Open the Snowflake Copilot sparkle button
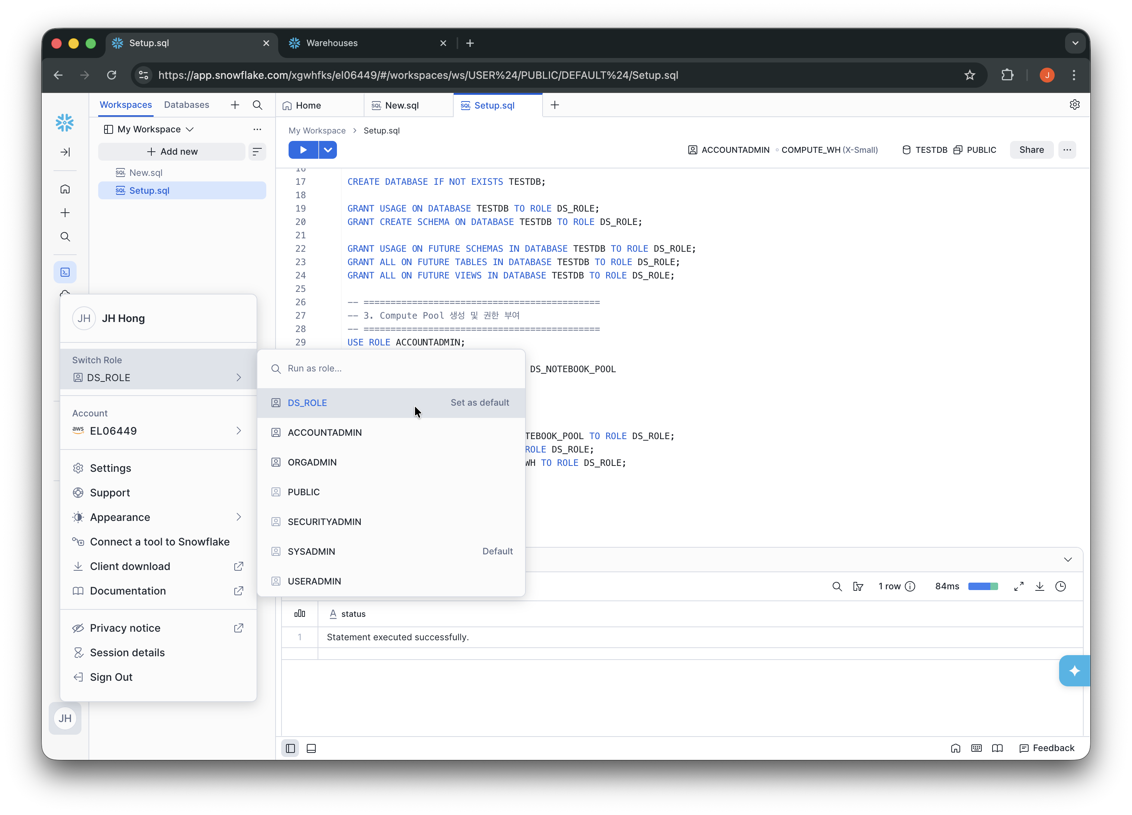Screen dimensions: 1132x815 (x=1074, y=670)
